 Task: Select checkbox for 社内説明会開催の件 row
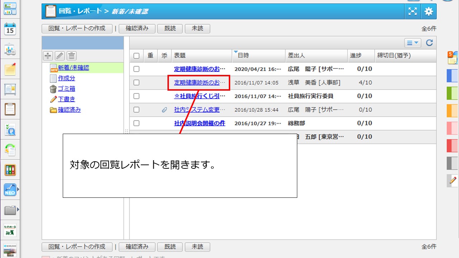coord(136,123)
